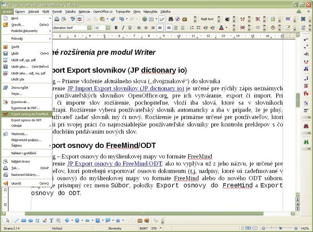Screen dimensions: 313x232
Task: Choose Tisk… in Soubor menu
Action: [x=27, y=168]
